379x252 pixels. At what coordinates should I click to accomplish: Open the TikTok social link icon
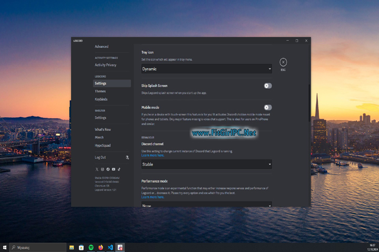(x=119, y=169)
